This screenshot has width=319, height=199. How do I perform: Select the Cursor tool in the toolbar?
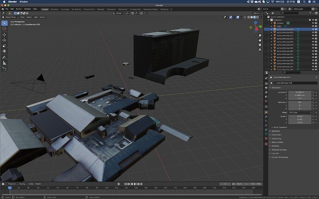tap(5, 29)
